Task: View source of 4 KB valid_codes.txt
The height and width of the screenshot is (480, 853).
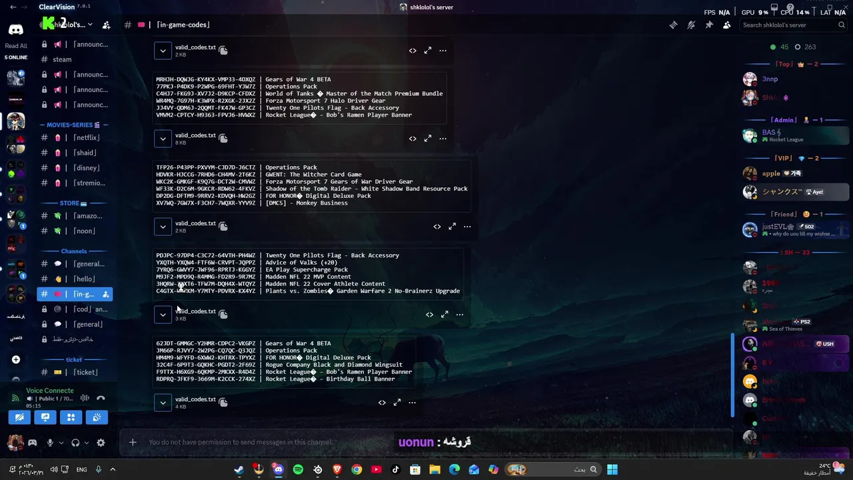Action: coord(382,403)
